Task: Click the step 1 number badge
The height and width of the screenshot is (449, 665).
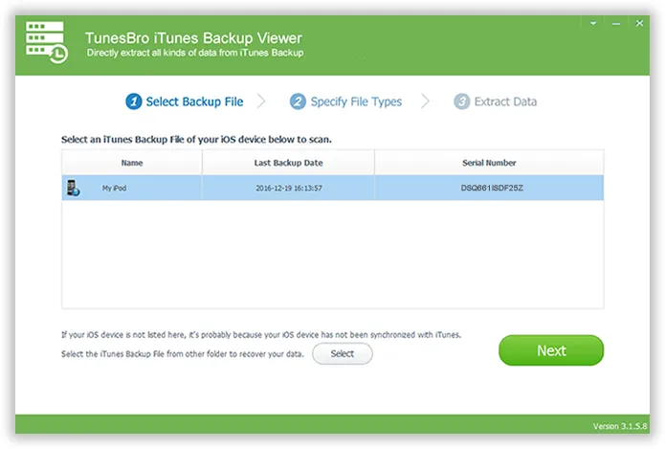Action: (x=135, y=101)
